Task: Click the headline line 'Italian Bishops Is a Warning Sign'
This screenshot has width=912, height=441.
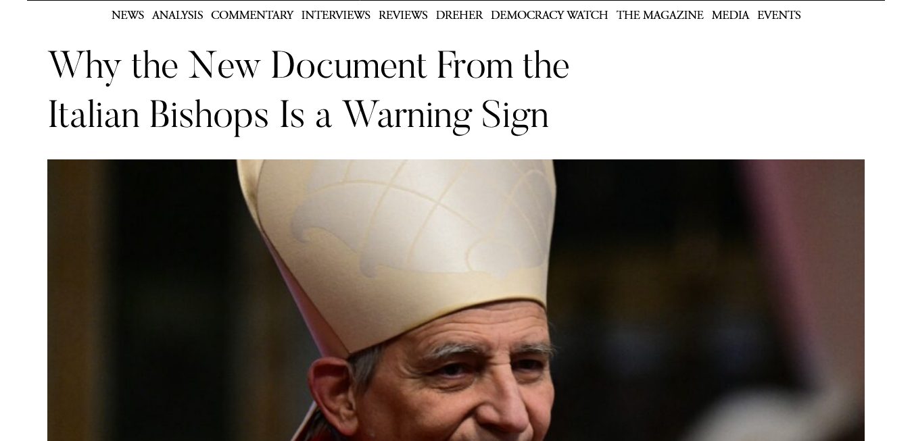Action: [298, 115]
